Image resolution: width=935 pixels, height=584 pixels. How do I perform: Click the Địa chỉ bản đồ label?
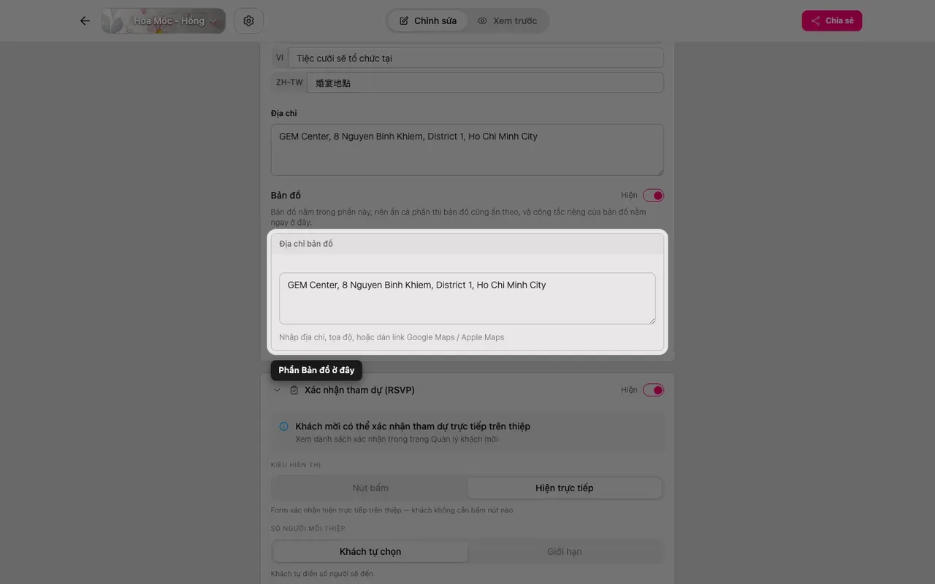[x=306, y=244]
